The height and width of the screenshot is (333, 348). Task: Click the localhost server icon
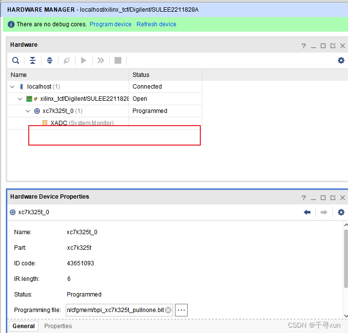coord(21,87)
